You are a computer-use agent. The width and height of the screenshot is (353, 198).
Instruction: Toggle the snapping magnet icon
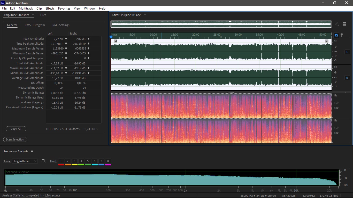[336, 35]
